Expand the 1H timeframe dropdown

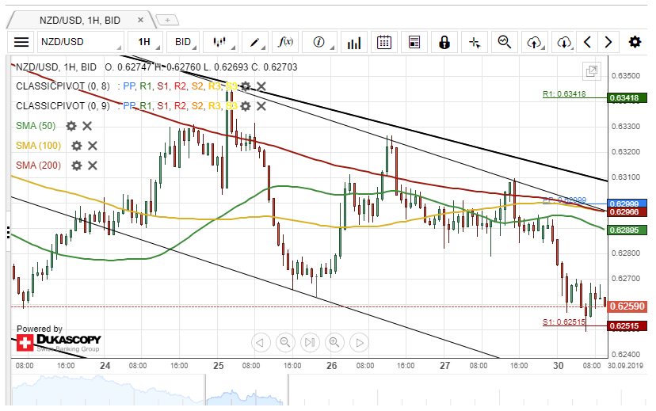[x=147, y=42]
